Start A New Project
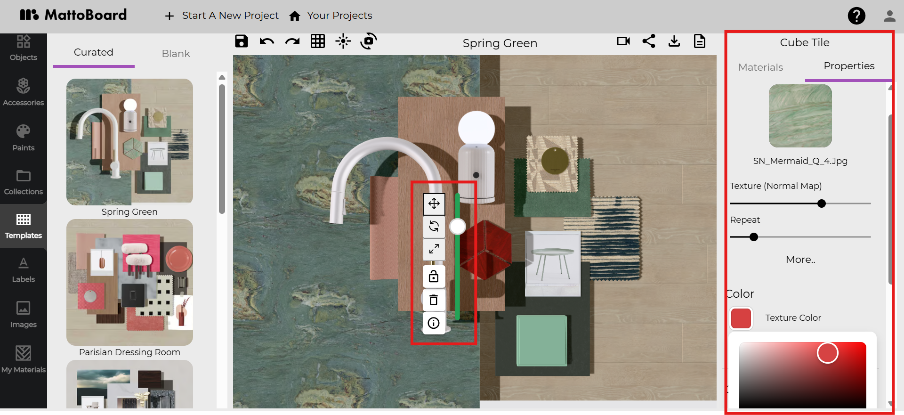The width and height of the screenshot is (904, 415). click(x=222, y=16)
